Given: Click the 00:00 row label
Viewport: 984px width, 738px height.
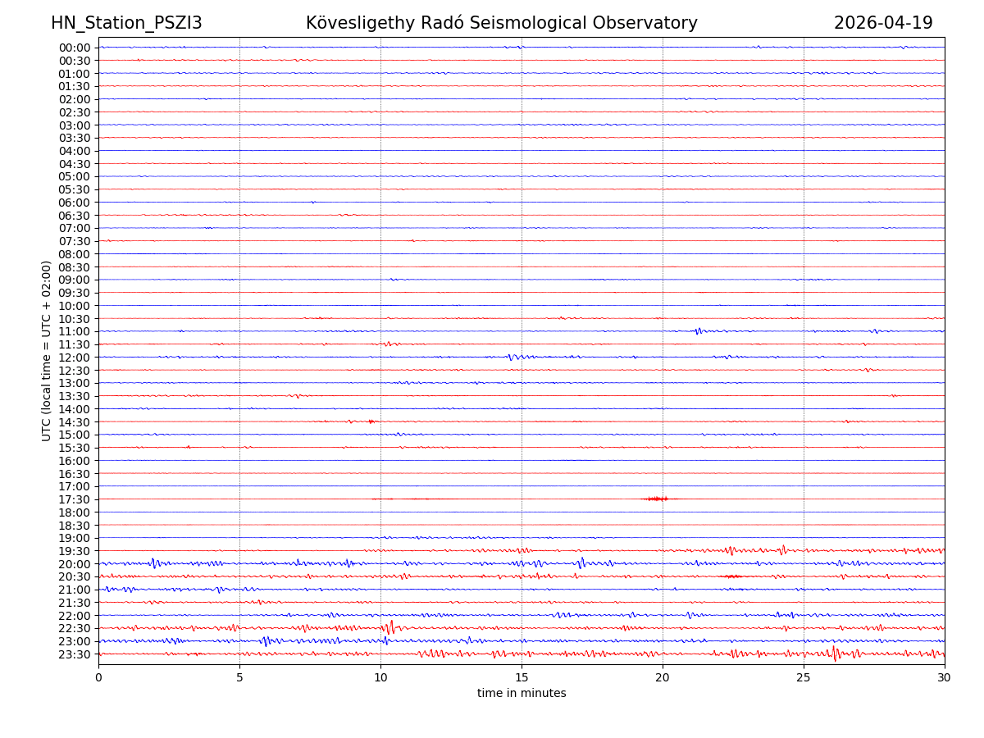Looking at the screenshot, I should point(75,48).
